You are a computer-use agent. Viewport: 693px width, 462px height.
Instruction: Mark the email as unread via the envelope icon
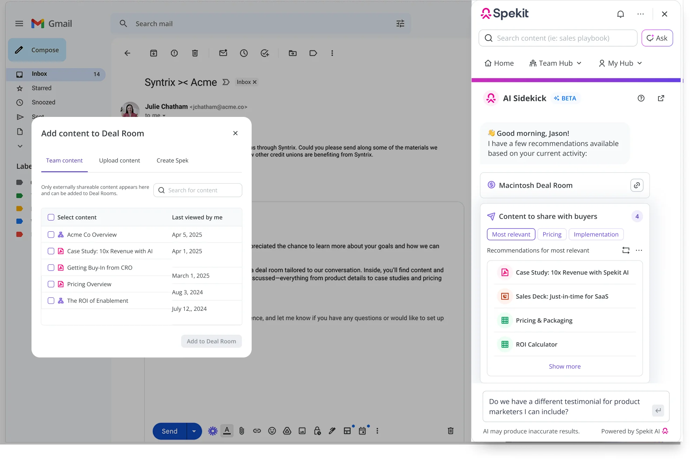223,53
